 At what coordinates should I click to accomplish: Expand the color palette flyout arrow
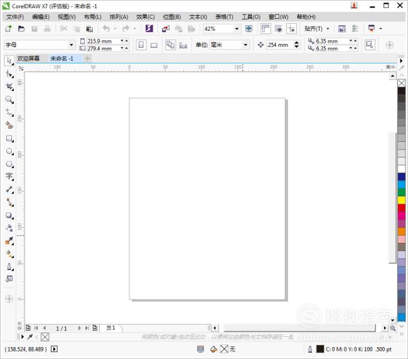(x=401, y=61)
